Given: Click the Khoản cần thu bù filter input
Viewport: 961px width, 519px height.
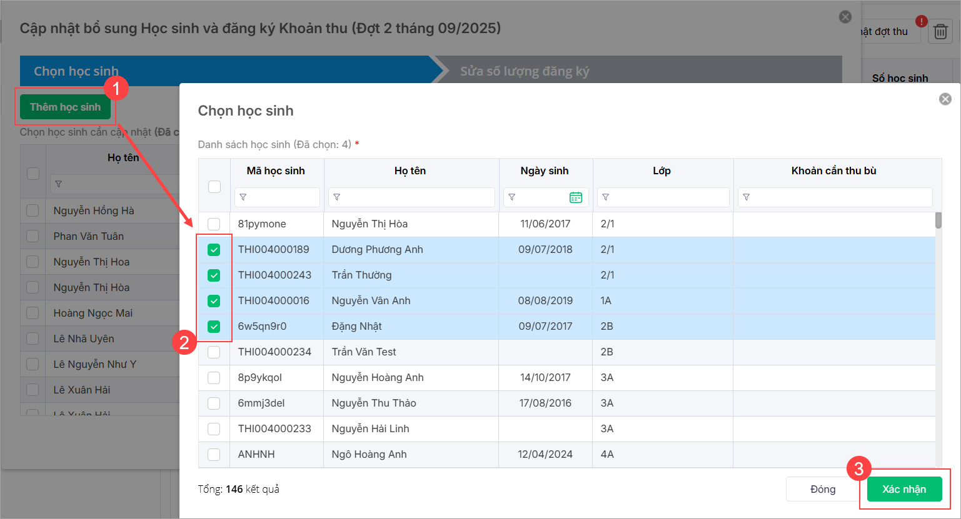Looking at the screenshot, I should coord(835,197).
